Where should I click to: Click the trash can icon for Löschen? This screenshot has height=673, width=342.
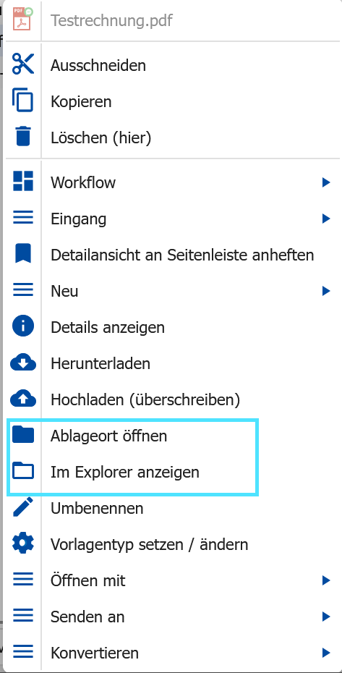point(22,137)
